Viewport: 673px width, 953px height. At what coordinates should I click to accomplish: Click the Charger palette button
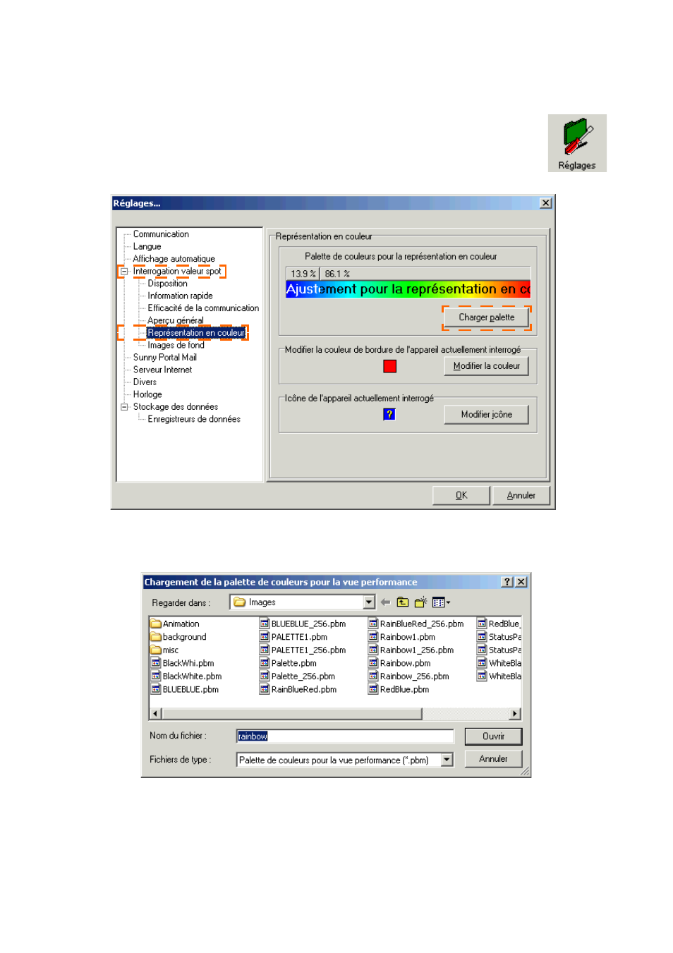tap(487, 317)
